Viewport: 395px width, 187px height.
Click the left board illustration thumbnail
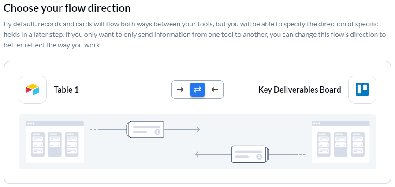[x=55, y=142]
